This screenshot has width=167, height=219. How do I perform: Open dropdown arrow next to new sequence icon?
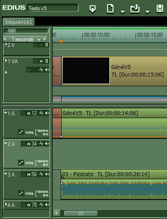tap(123, 12)
